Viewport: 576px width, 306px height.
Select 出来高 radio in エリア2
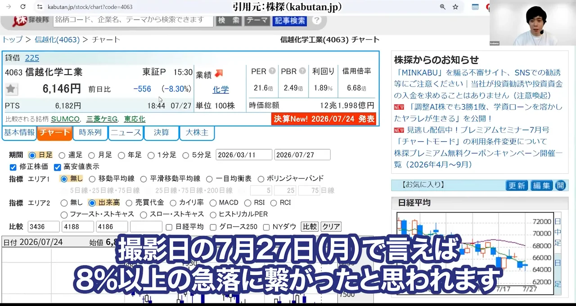[92, 203]
